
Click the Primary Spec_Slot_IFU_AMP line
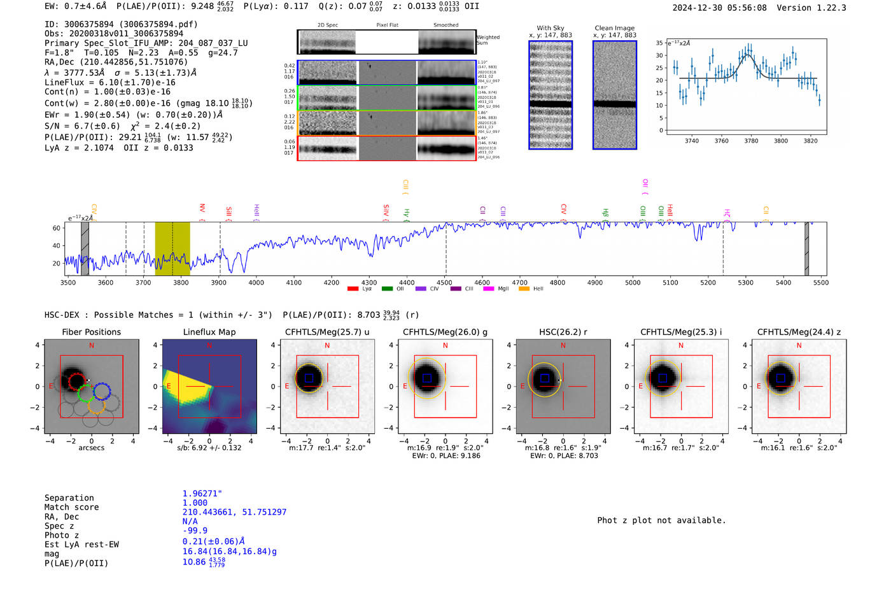click(x=146, y=43)
